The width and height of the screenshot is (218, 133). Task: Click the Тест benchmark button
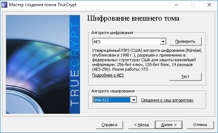click(185, 76)
